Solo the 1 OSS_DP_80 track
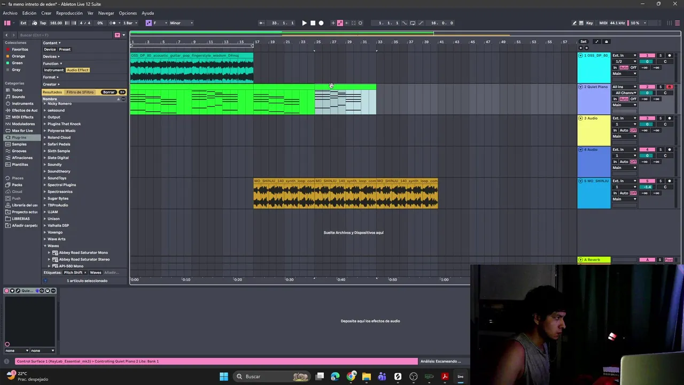Viewport: 684px width, 385px height. (660, 56)
